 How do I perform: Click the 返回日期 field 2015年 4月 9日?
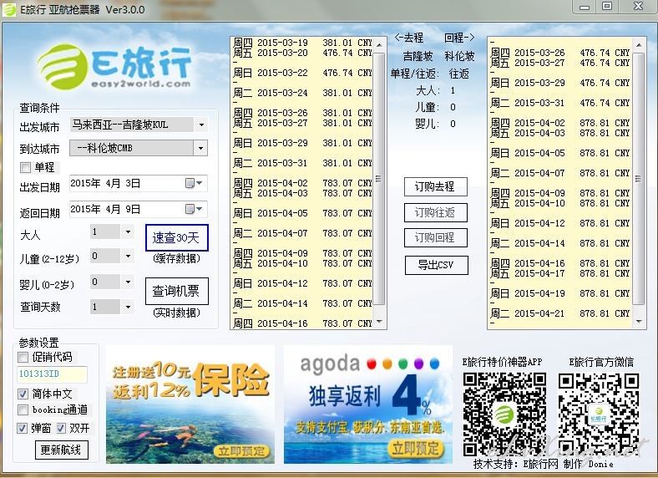(x=139, y=209)
